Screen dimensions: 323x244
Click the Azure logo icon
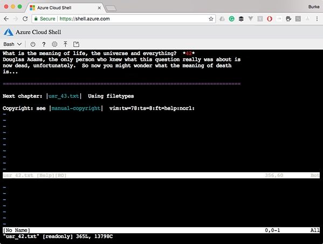tap(9, 32)
